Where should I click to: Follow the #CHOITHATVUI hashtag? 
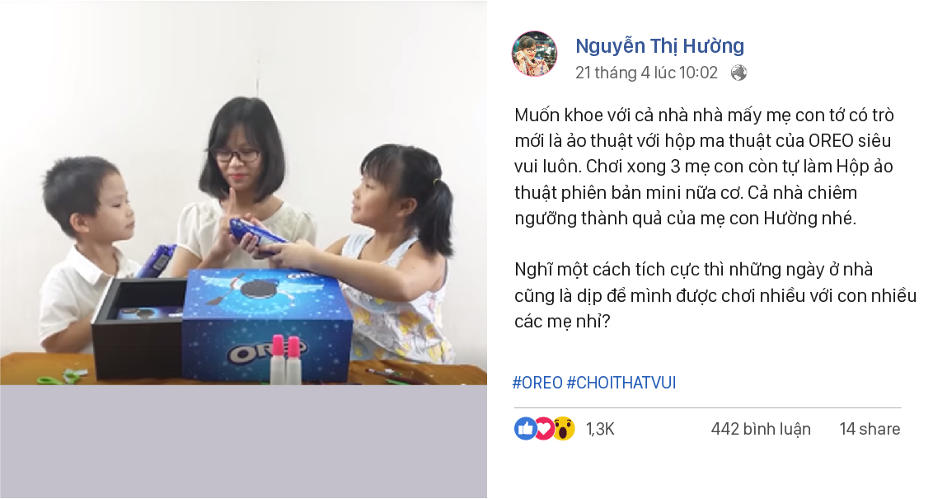click(621, 382)
